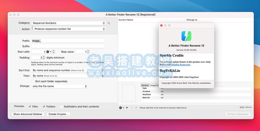The height and width of the screenshot is (131, 260).
Task: Toggle the Files checkbox
Action: pos(30,106)
